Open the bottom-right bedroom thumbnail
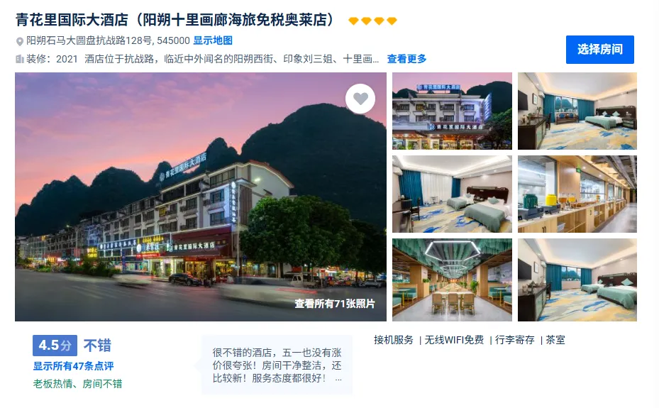This screenshot has height=408, width=659. (x=577, y=280)
